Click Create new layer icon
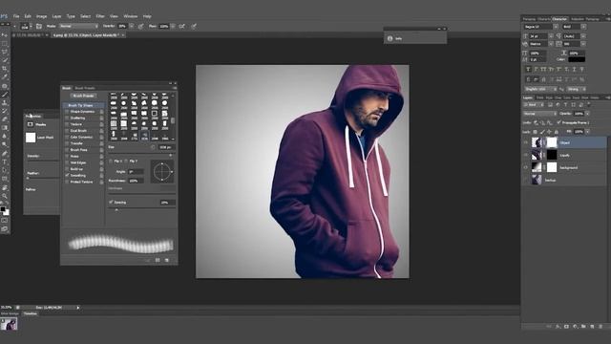The image size is (611, 344). pyautogui.click(x=592, y=327)
